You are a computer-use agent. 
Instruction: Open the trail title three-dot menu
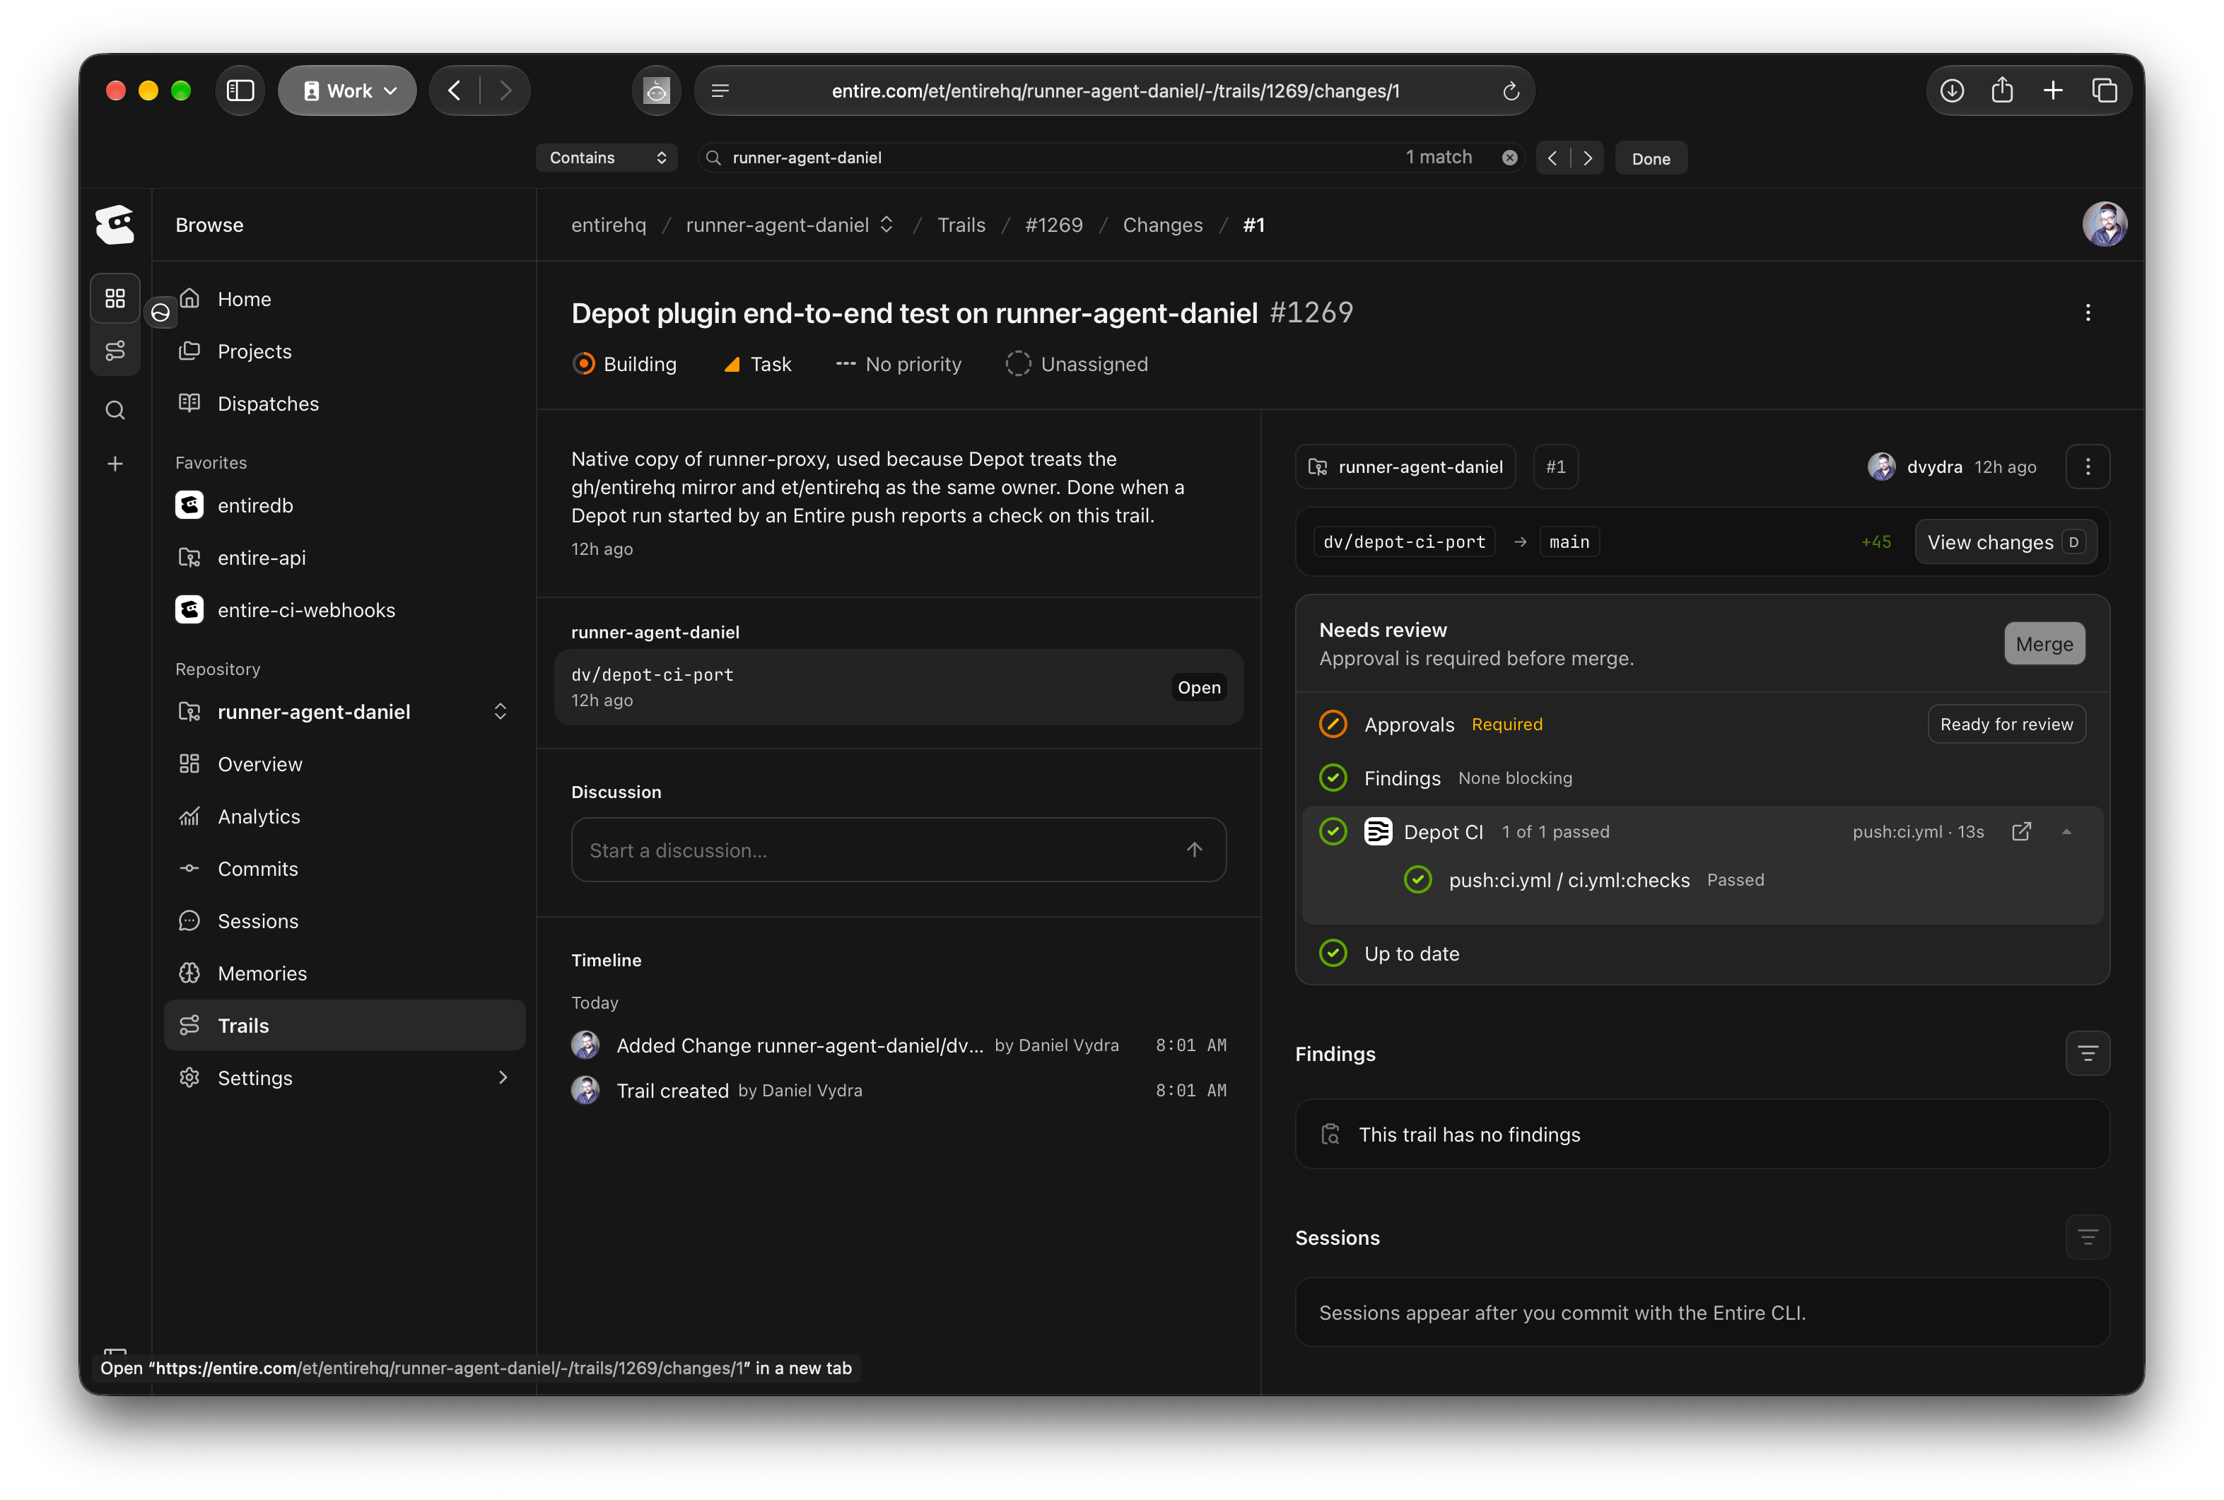click(x=2088, y=313)
